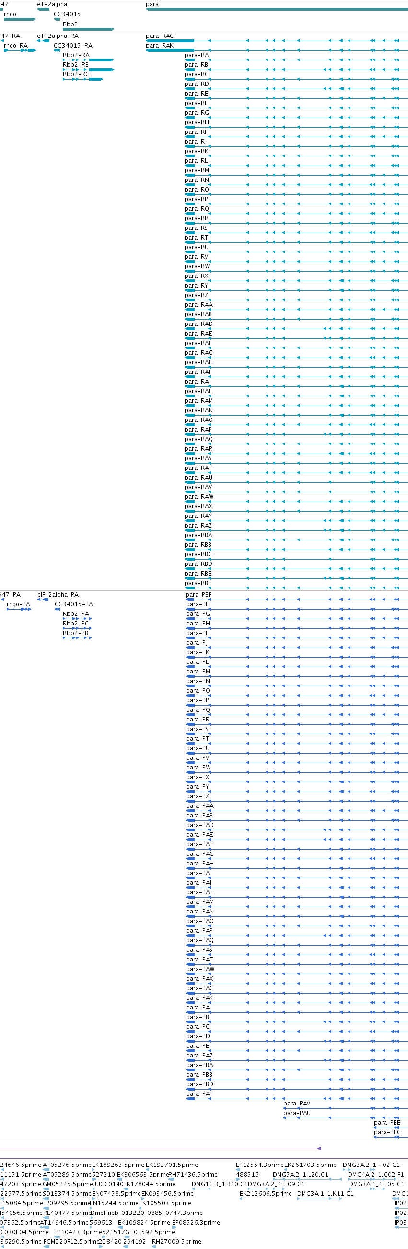Open transcript para-RU
The height and width of the screenshot is (1249, 408).
[x=197, y=247]
